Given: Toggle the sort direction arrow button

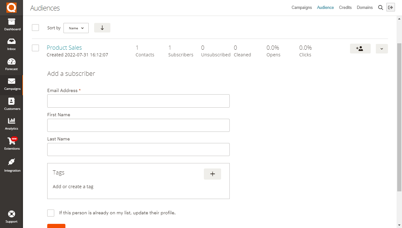Looking at the screenshot, I should click(x=102, y=28).
